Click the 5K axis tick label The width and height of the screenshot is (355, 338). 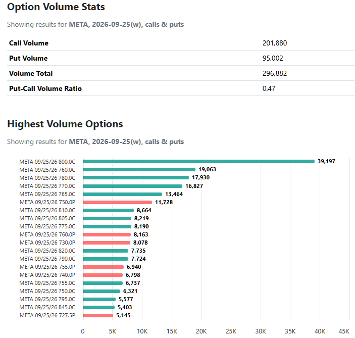(113, 331)
